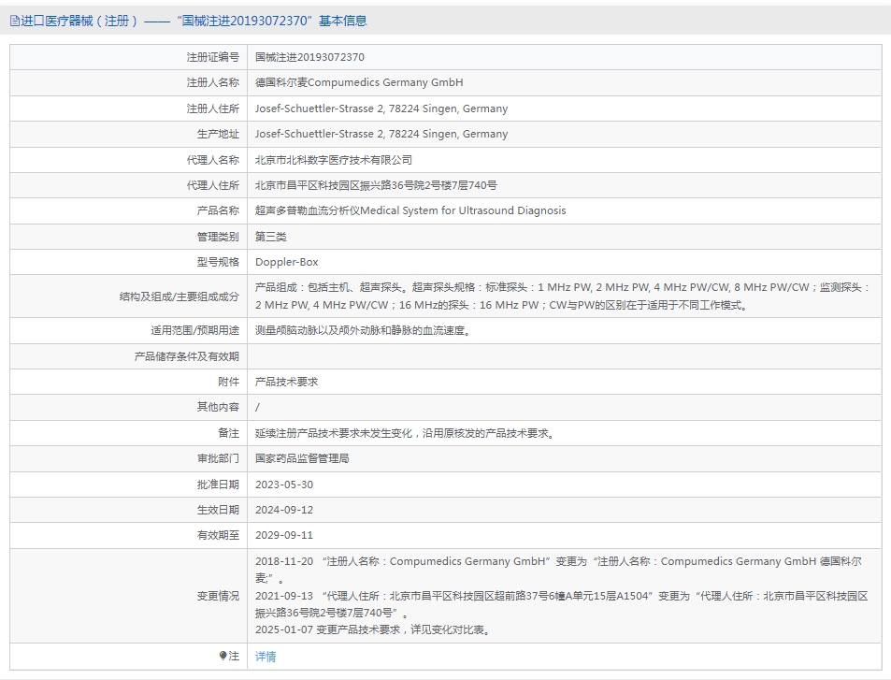The height and width of the screenshot is (680, 891).
Task: Click the Doppler-Box model value
Action: (287, 262)
